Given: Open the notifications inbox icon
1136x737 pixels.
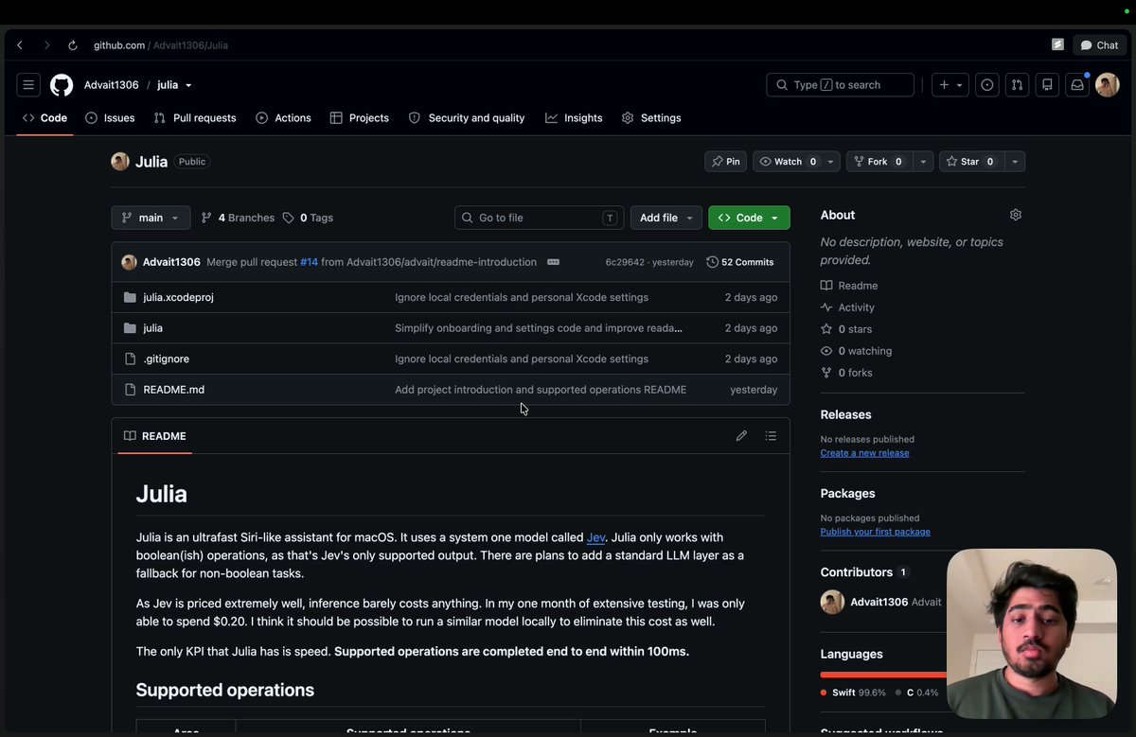Looking at the screenshot, I should (x=1077, y=85).
